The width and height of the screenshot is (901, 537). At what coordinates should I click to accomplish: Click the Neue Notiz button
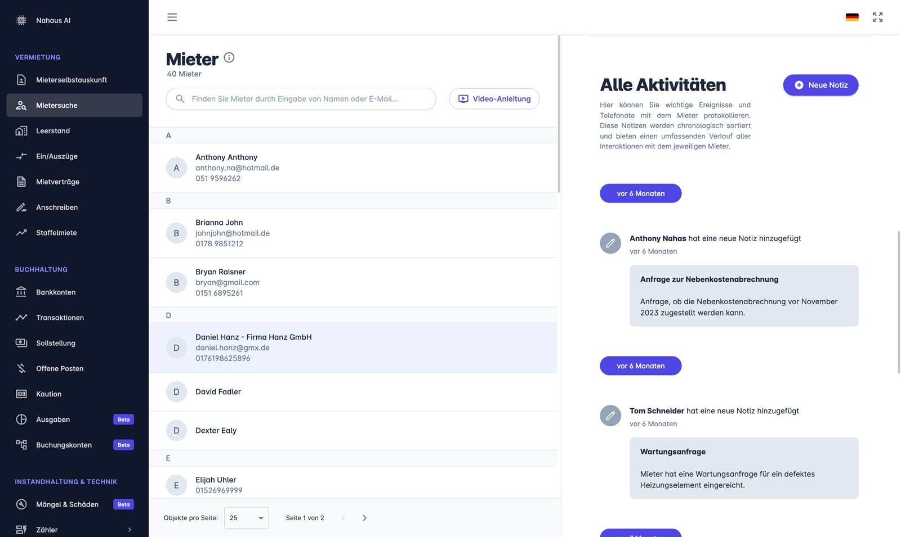click(x=820, y=85)
